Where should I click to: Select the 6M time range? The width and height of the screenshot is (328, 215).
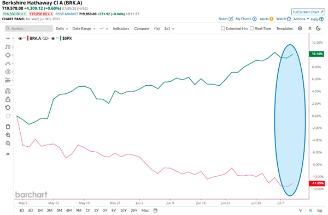pos(69,210)
